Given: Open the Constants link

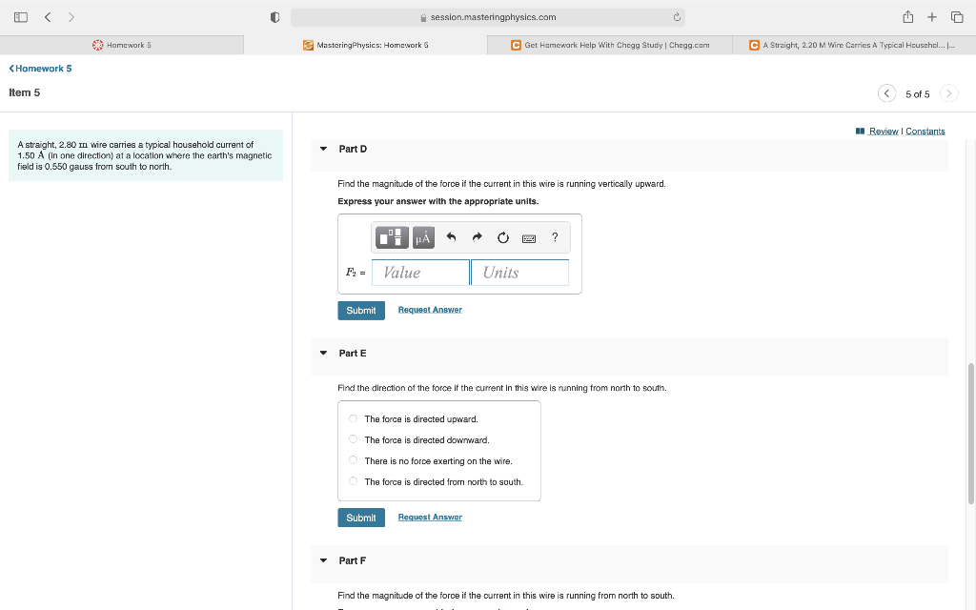Looking at the screenshot, I should 925,131.
